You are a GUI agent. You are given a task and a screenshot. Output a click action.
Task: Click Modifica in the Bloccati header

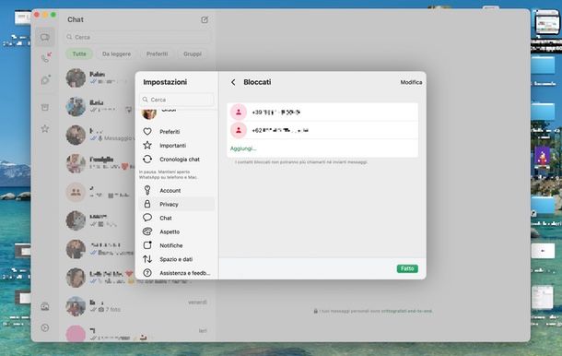point(411,82)
